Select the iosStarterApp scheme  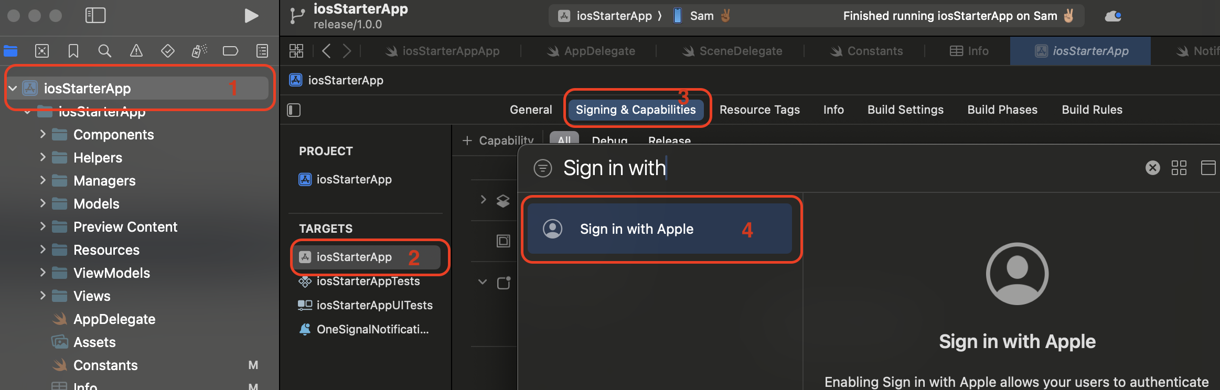pos(606,16)
